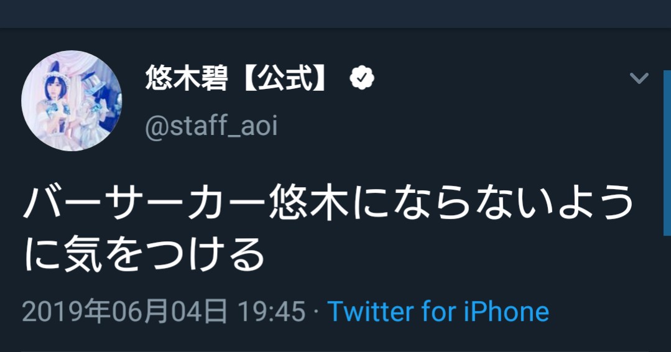The image size is (671, 352).
Task: Click the dark header bar above the tweet
Action: coord(336,14)
